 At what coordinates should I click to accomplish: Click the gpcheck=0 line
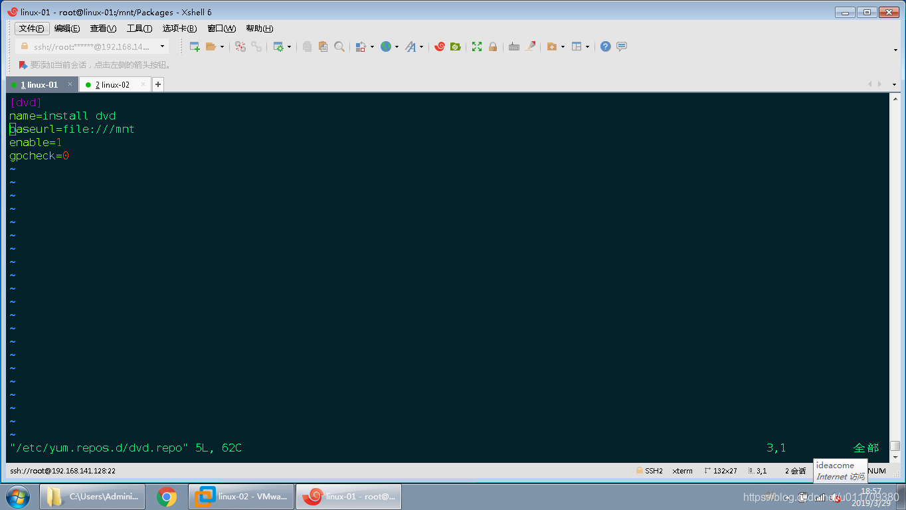(x=39, y=155)
